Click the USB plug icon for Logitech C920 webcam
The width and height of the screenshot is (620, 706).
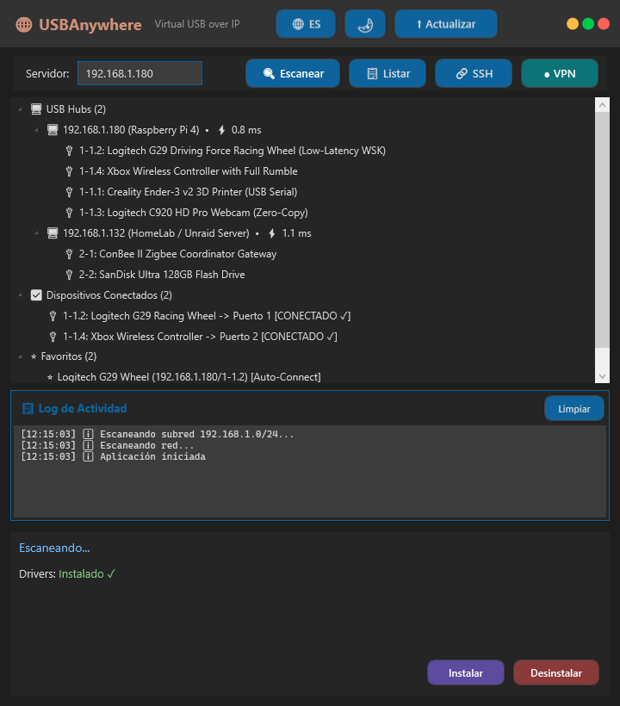tap(70, 213)
